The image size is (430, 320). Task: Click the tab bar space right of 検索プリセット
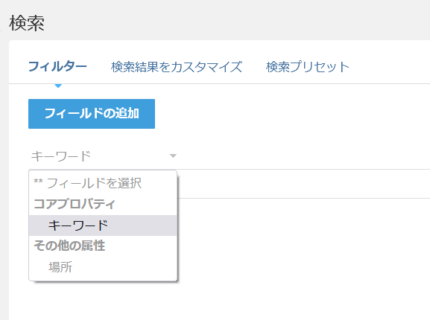[390, 67]
